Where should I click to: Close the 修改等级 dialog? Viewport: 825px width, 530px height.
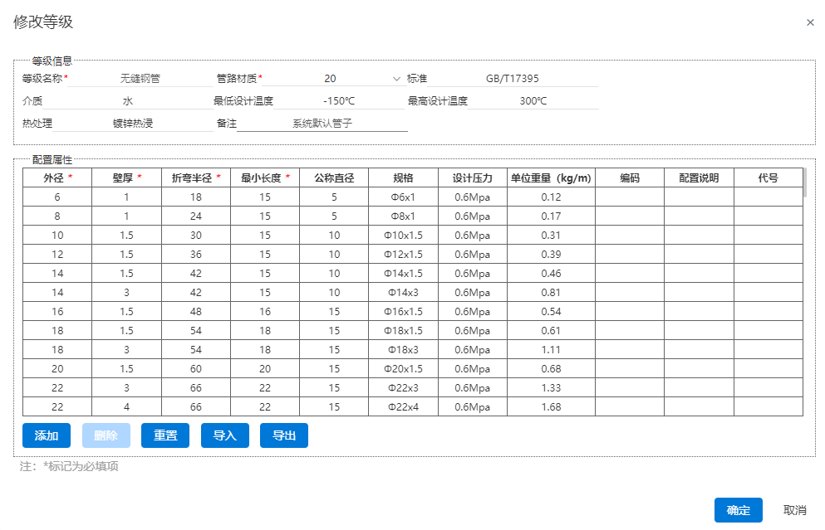tap(810, 22)
